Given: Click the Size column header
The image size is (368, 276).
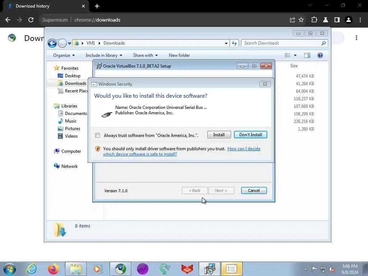Looking at the screenshot, I should coord(294,66).
